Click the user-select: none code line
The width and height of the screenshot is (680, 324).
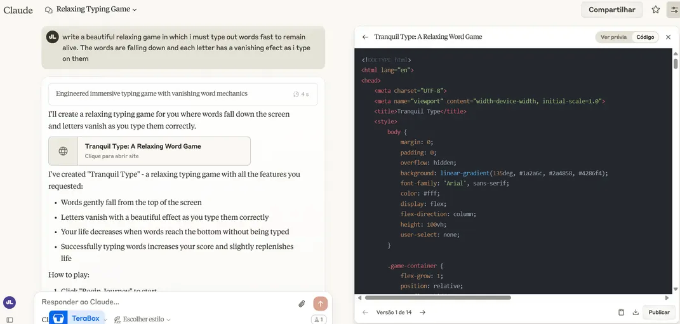[430, 234]
